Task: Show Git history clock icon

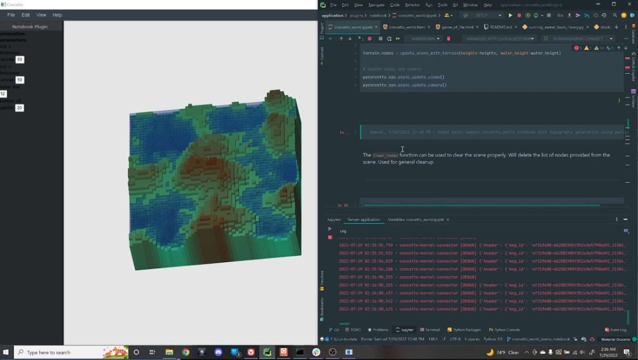Action: pyautogui.click(x=595, y=15)
